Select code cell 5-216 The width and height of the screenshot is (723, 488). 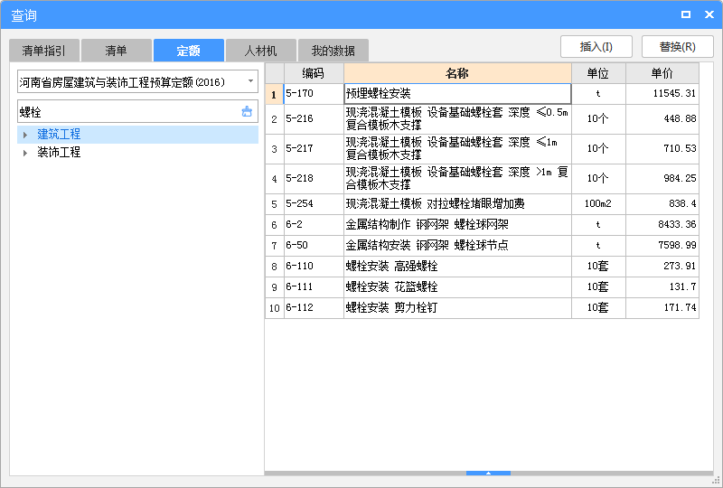pyautogui.click(x=314, y=119)
